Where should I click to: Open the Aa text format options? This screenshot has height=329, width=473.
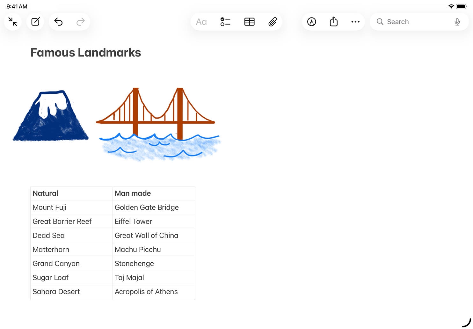tap(201, 22)
